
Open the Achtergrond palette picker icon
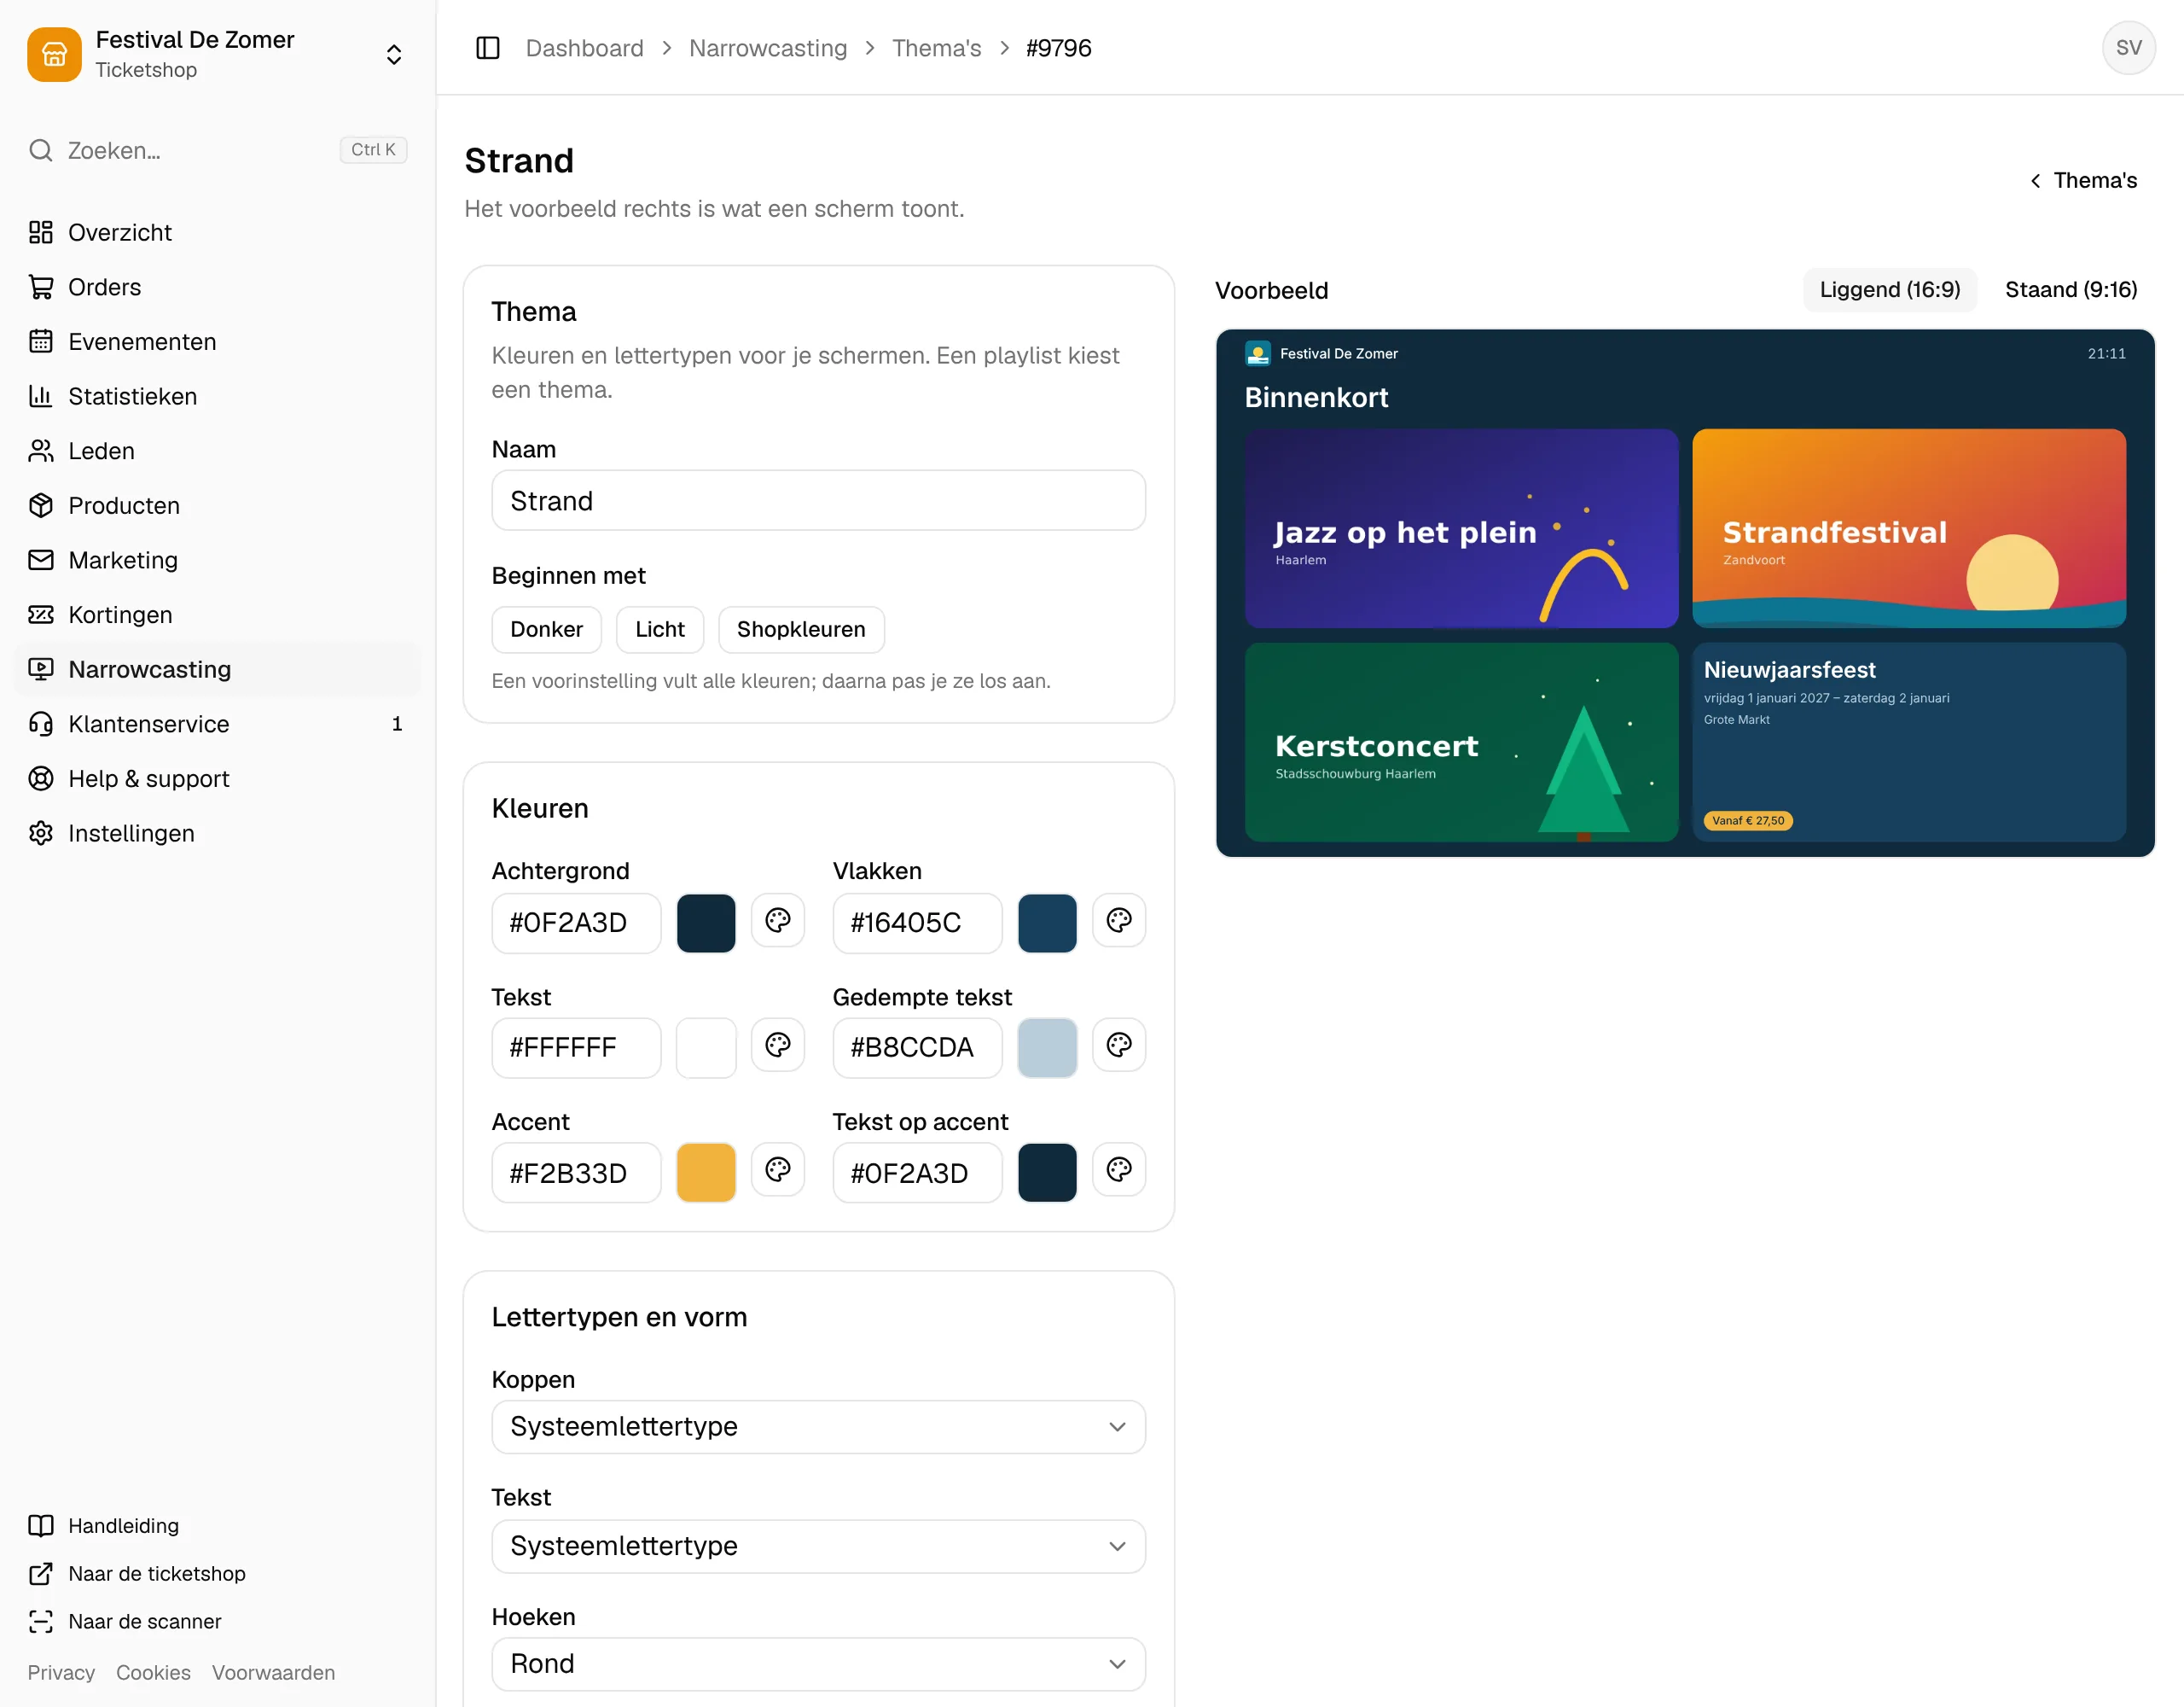778,921
